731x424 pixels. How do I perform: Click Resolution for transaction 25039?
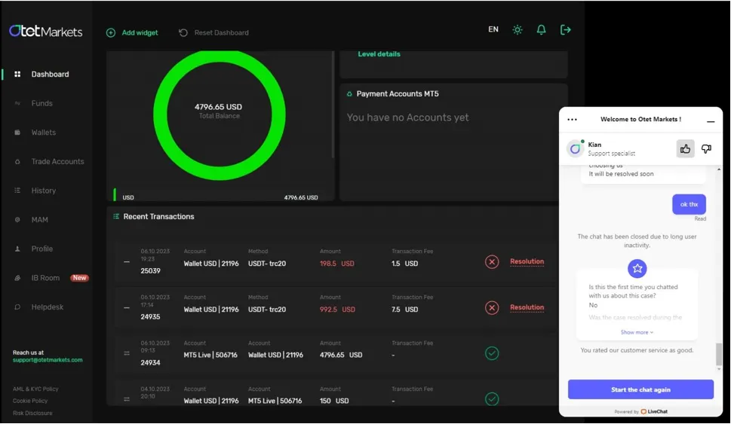527,261
